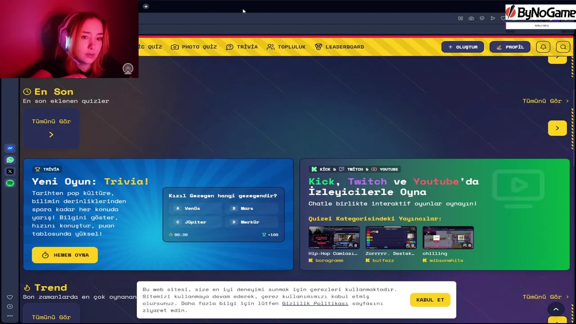Click the shield icon in address bar
This screenshot has height=324, width=576.
click(x=482, y=18)
